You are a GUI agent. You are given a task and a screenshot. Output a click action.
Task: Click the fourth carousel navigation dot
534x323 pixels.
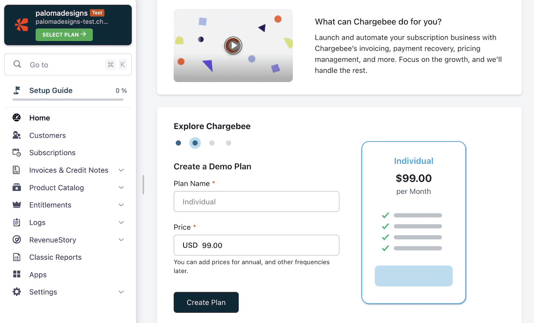tap(228, 143)
